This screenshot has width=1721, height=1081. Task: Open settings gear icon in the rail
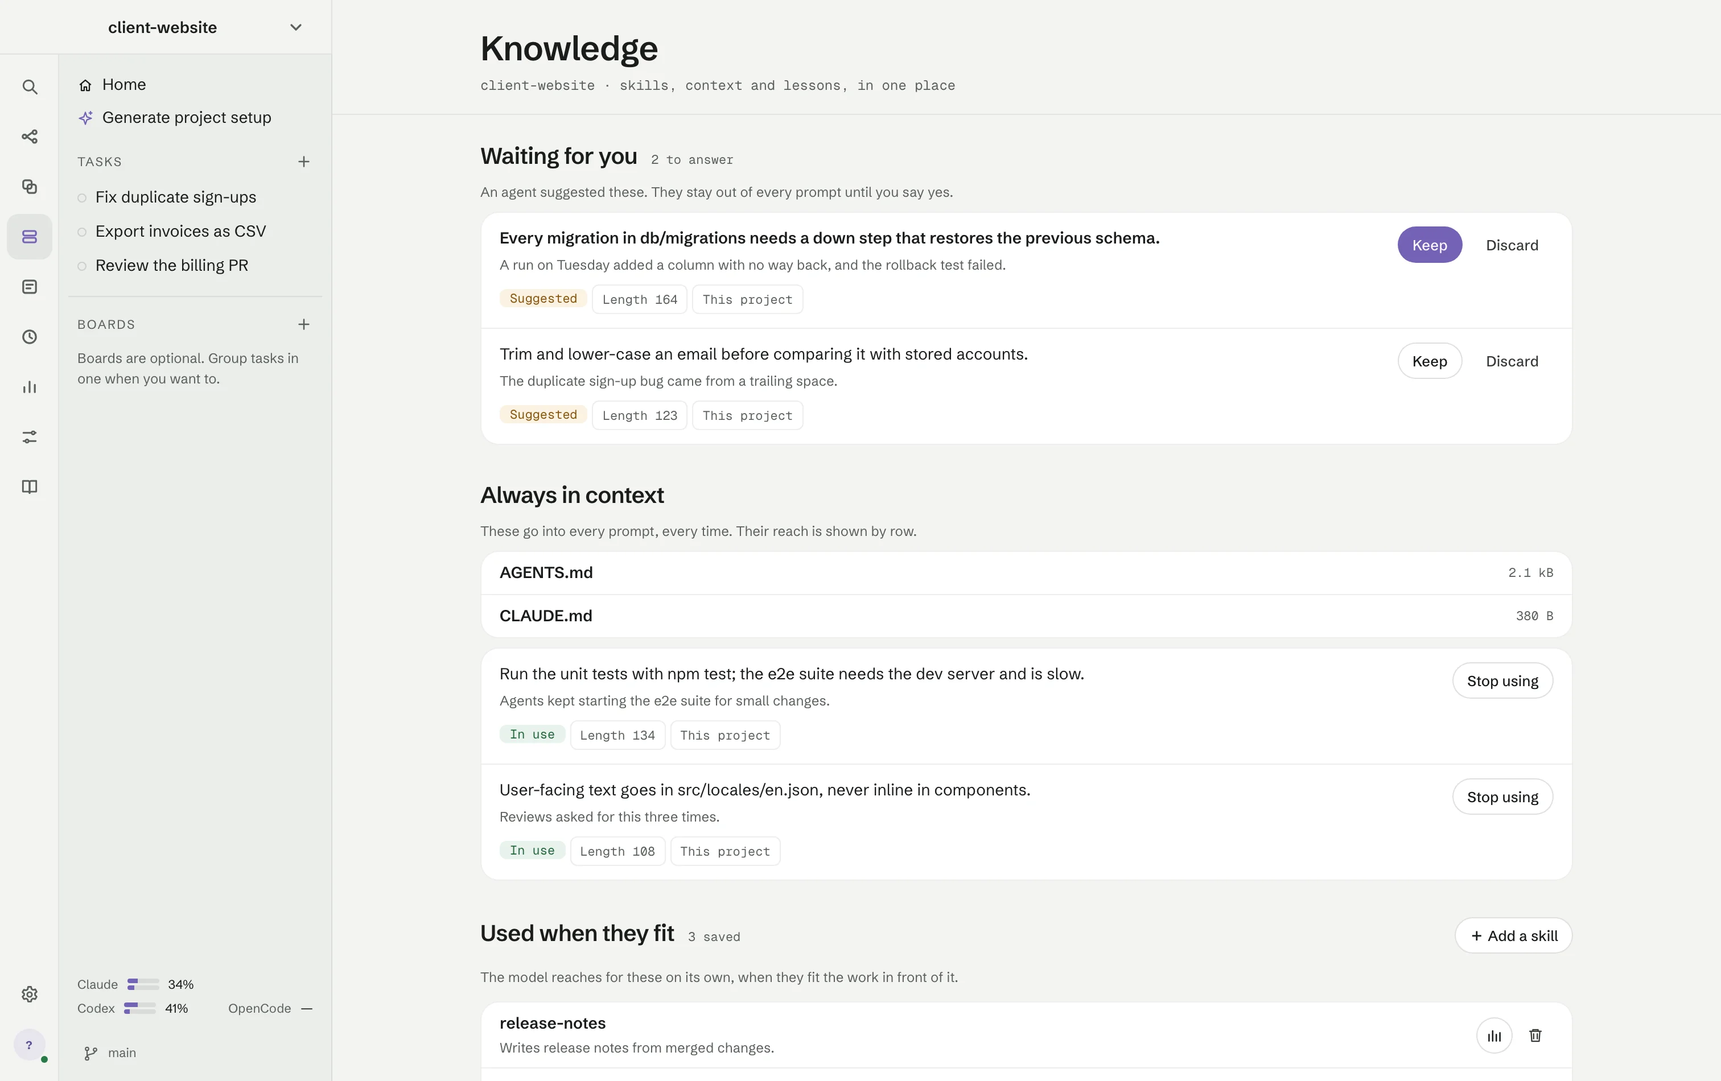[x=29, y=994]
